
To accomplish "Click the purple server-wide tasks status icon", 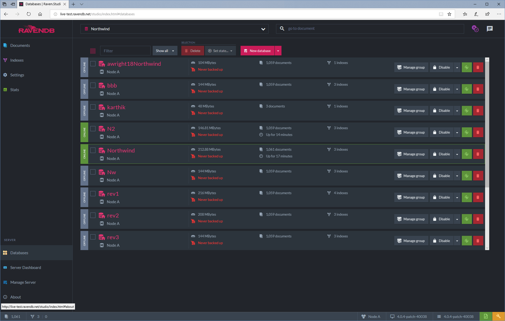I will click(x=475, y=29).
